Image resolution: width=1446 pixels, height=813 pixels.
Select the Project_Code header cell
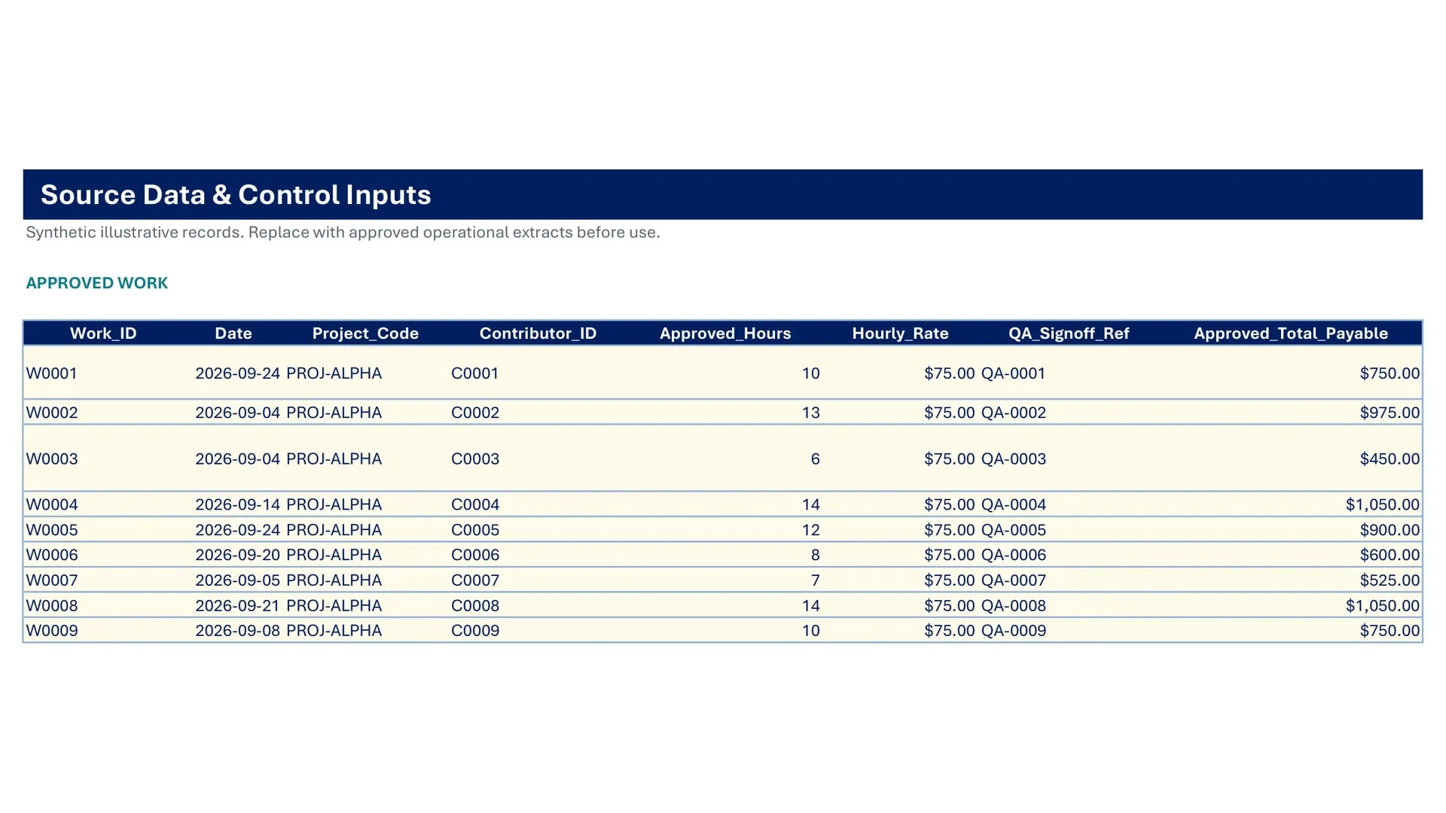(365, 333)
